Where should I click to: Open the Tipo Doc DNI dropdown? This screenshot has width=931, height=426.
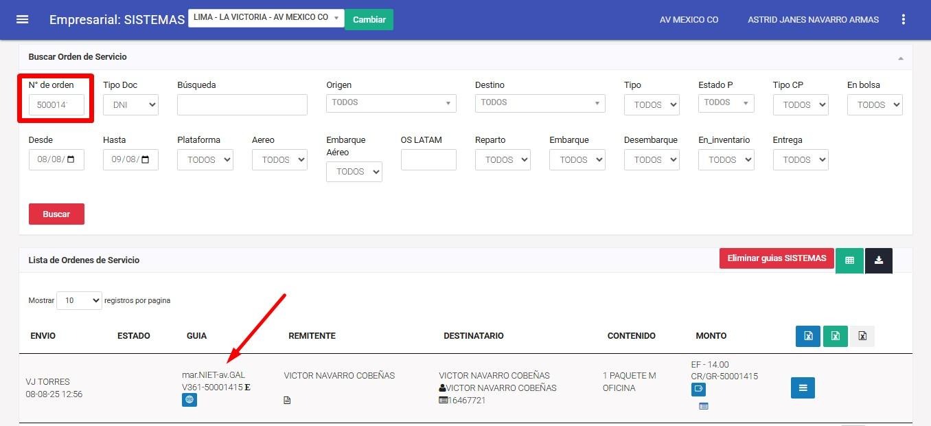point(130,105)
